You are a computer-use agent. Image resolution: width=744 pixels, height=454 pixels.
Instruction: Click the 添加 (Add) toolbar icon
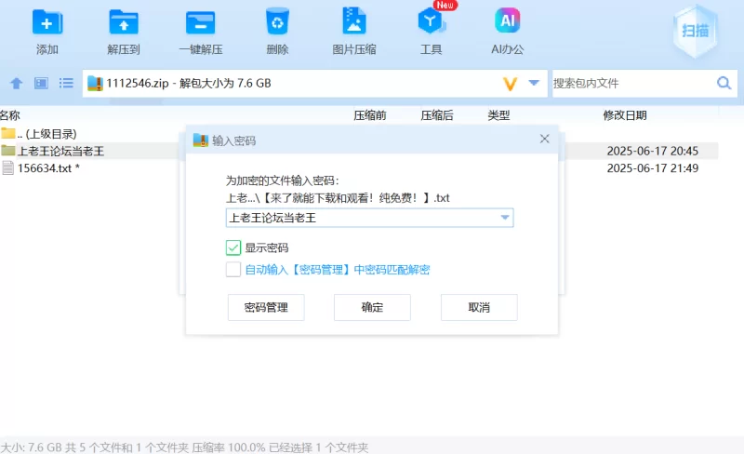coord(47,23)
